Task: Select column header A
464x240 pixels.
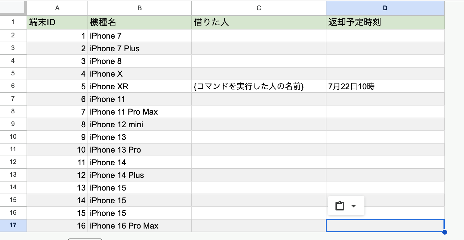Action: [57, 8]
